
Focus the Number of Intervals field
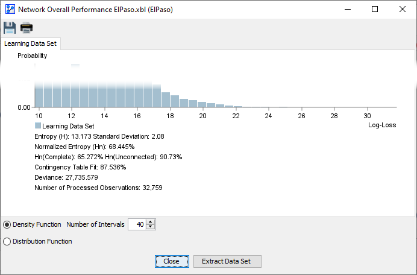(x=137, y=224)
